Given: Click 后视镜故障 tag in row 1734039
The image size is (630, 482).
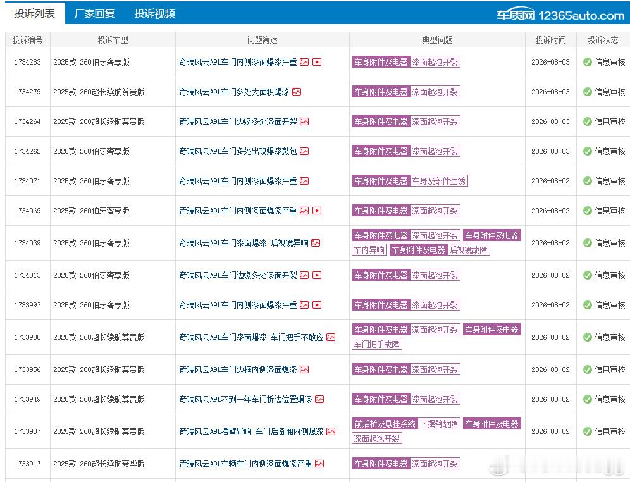Looking at the screenshot, I should [469, 250].
